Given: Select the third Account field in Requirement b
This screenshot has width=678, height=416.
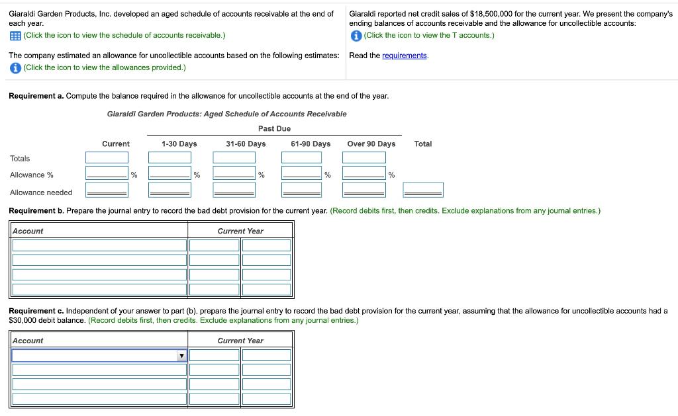Looking at the screenshot, I should pos(99,274).
